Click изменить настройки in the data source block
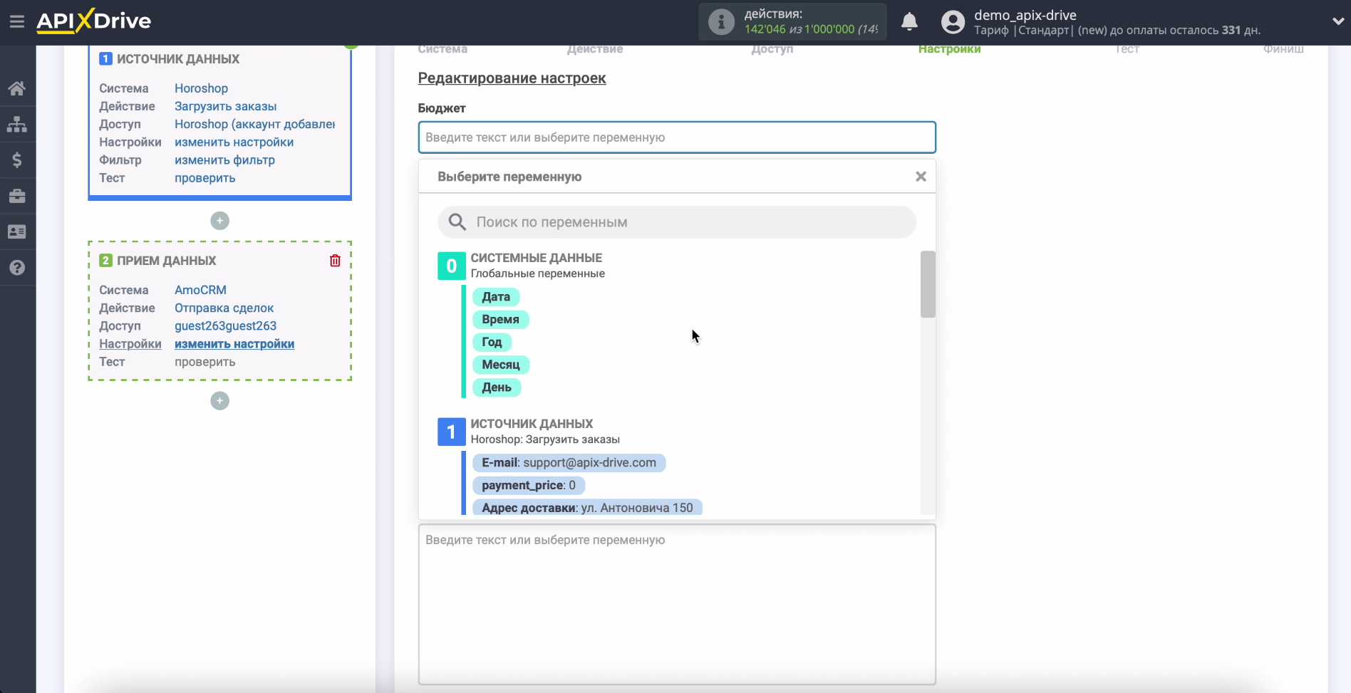Viewport: 1351px width, 693px height. coord(234,142)
